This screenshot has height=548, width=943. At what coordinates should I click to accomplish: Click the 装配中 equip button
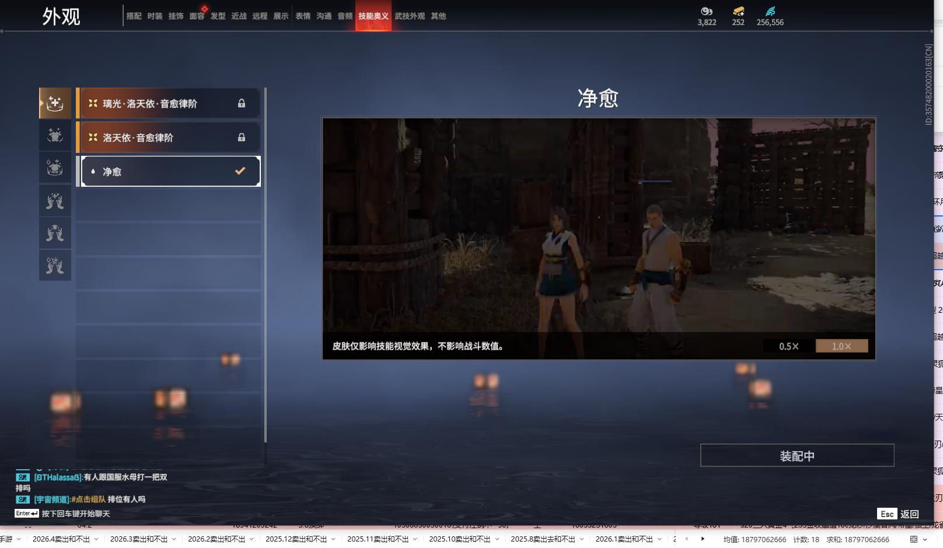click(797, 456)
